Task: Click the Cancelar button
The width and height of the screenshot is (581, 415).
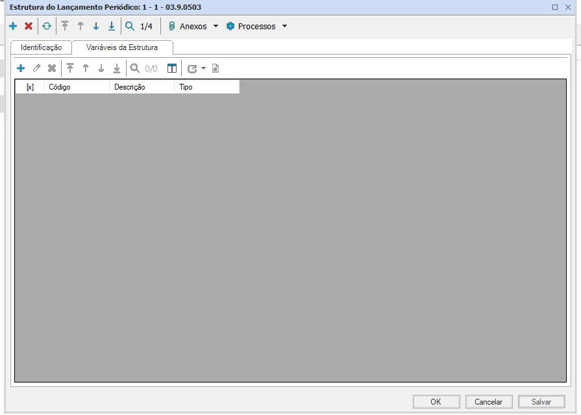Action: click(x=489, y=402)
